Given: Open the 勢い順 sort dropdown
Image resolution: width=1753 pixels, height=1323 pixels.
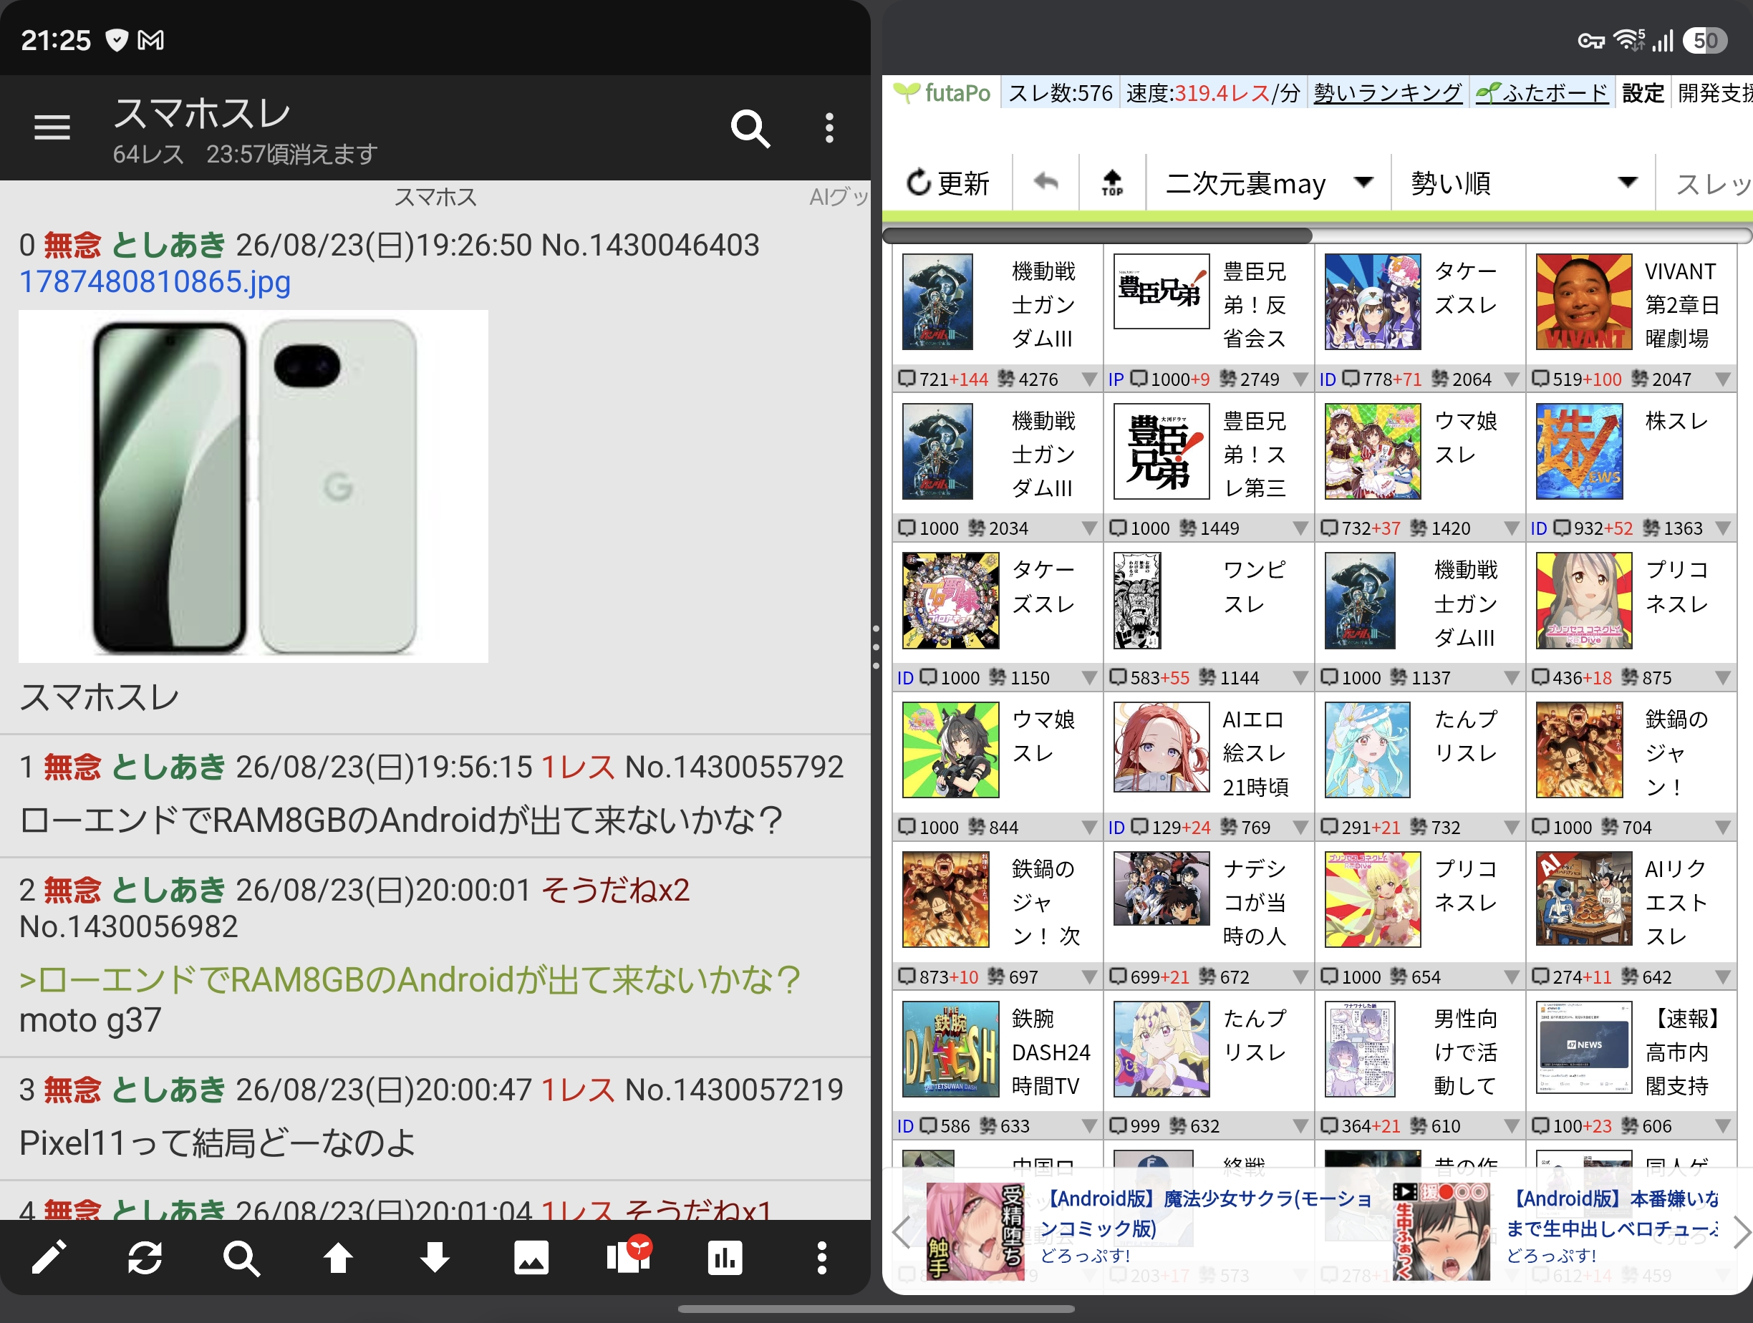Looking at the screenshot, I should pyautogui.click(x=1523, y=183).
